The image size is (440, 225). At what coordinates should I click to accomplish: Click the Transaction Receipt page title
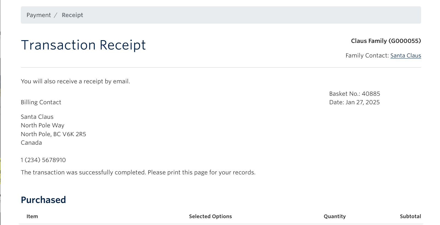pyautogui.click(x=83, y=45)
